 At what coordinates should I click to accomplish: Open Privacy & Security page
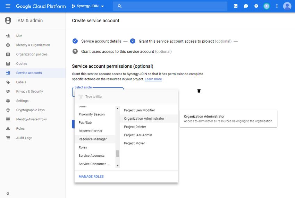(x=33, y=92)
